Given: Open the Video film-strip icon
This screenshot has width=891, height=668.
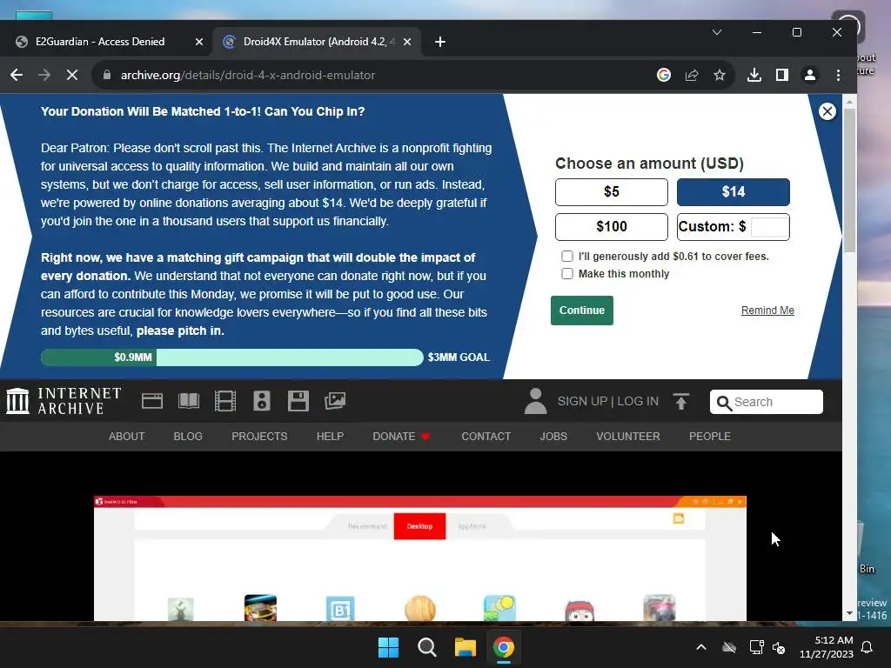Looking at the screenshot, I should click(x=225, y=401).
